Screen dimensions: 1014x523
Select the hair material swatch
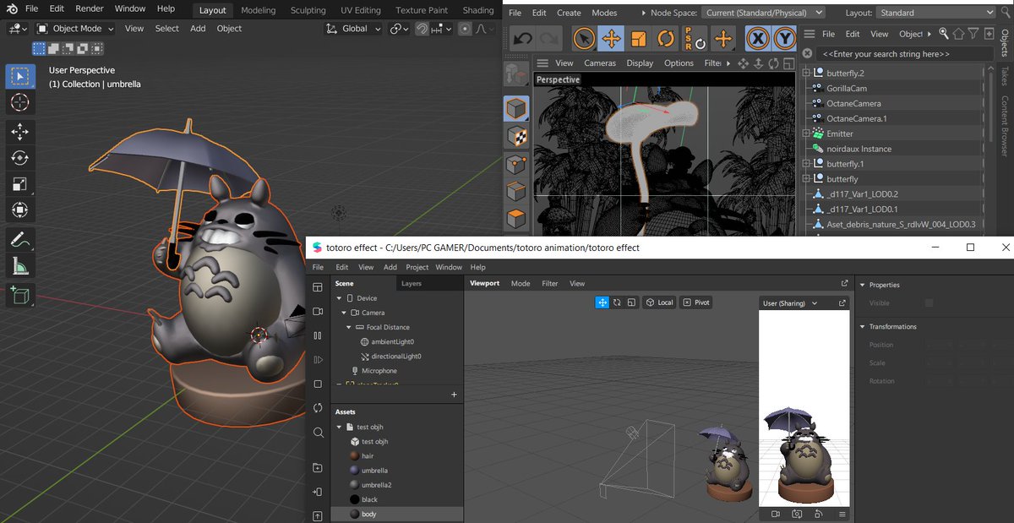355,456
